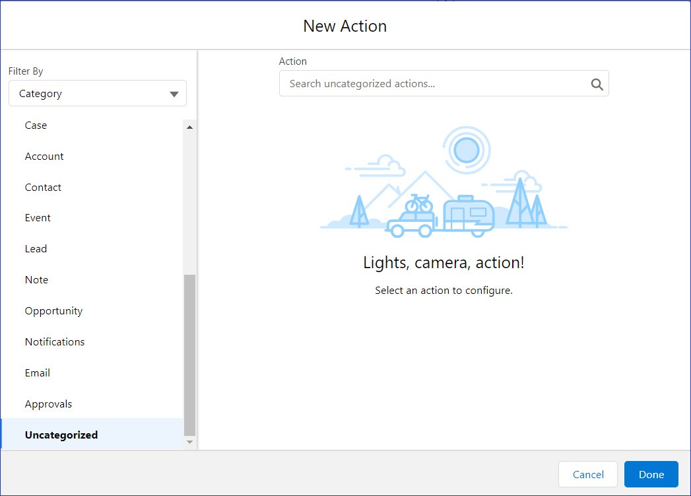Click the highlighted Uncategorized category
Image resolution: width=691 pixels, height=496 pixels.
pos(61,435)
